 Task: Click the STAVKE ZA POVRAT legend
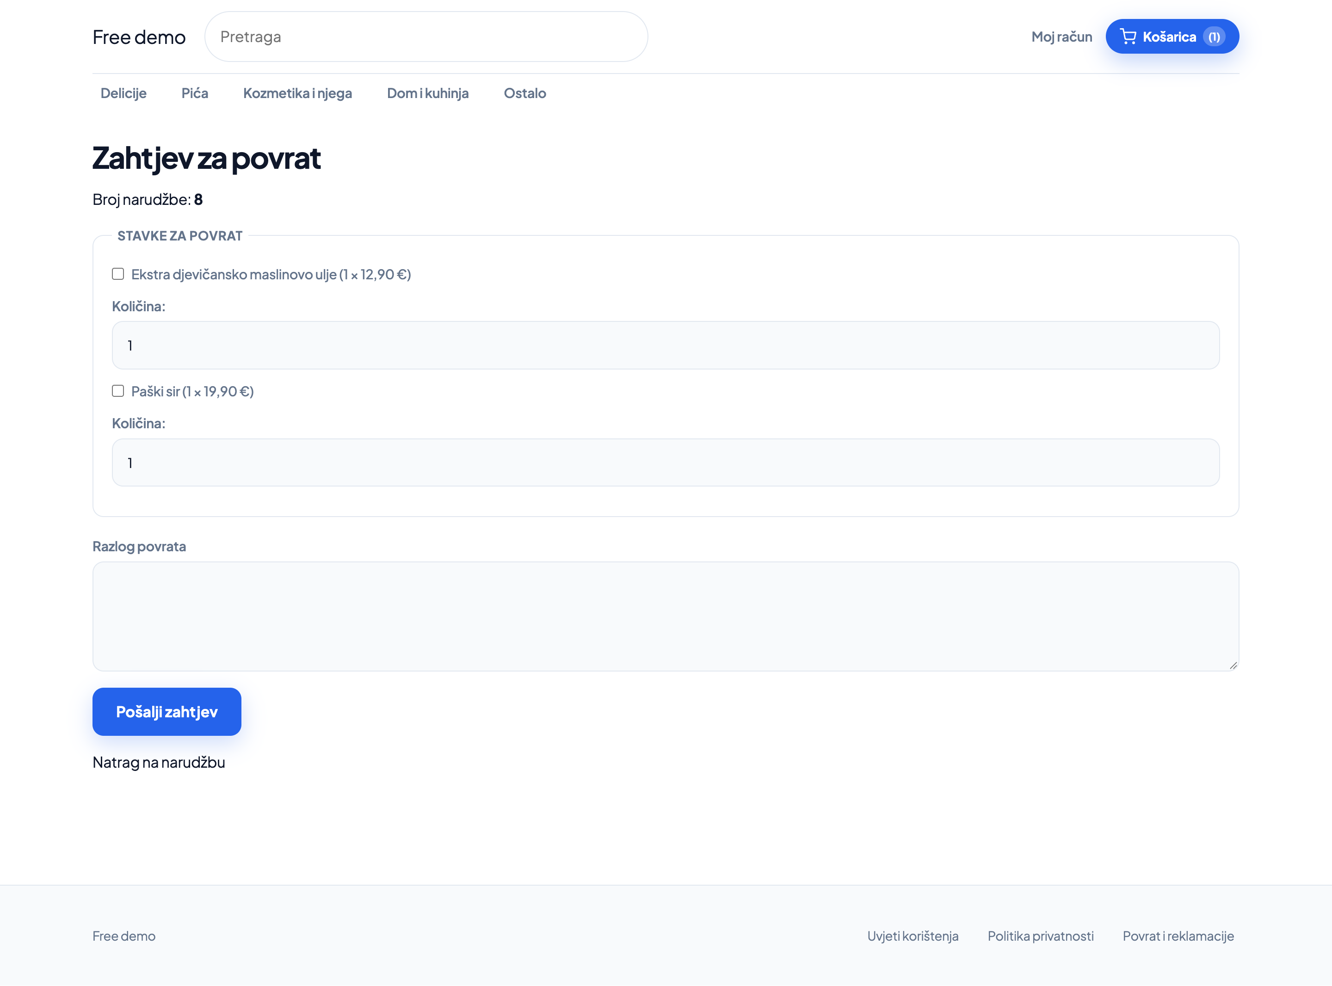tap(179, 236)
